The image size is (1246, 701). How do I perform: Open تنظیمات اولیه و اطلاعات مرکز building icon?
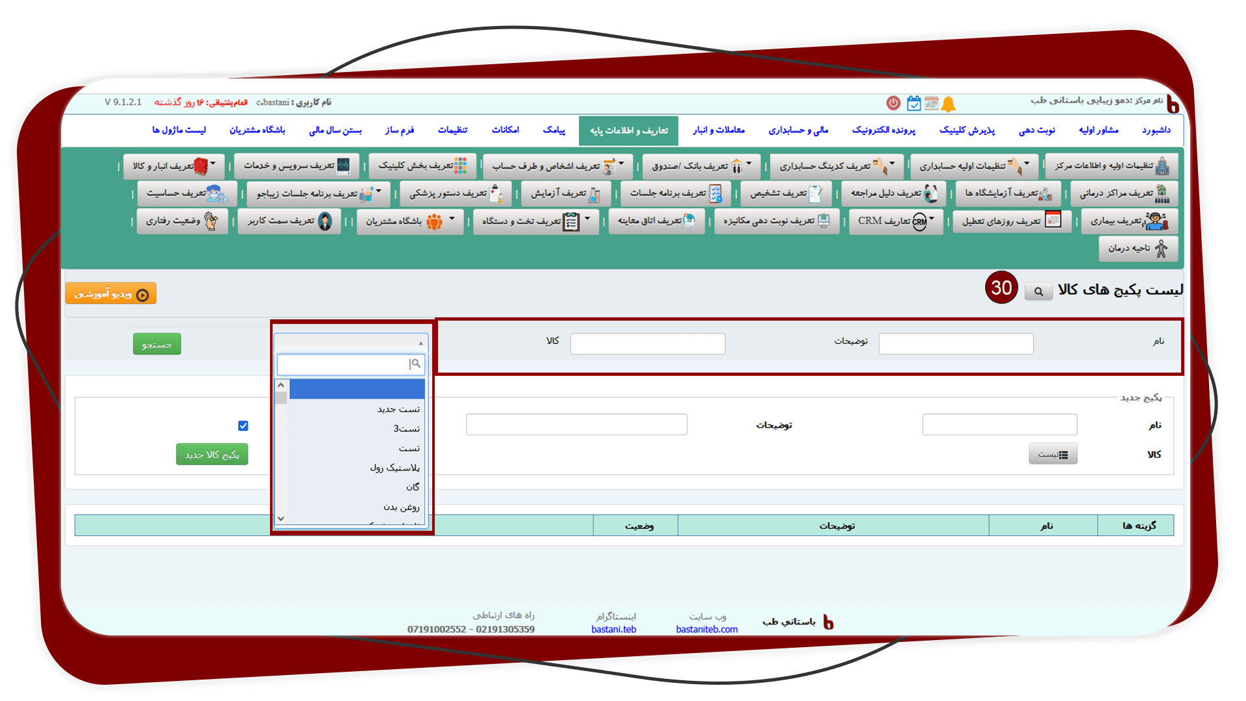(1162, 166)
